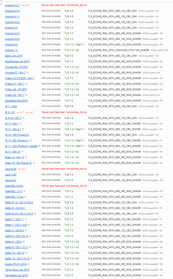Click OpenSSL 0.9.8y handshake_failure alert text
Screen dimensions: 173x279
pyautogui.click(x=64, y=186)
